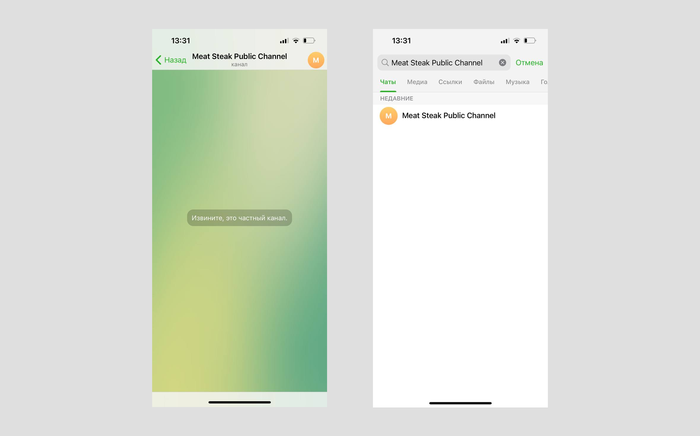Tap Отмена button to cancel search
Viewport: 700px width, 436px height.
529,62
